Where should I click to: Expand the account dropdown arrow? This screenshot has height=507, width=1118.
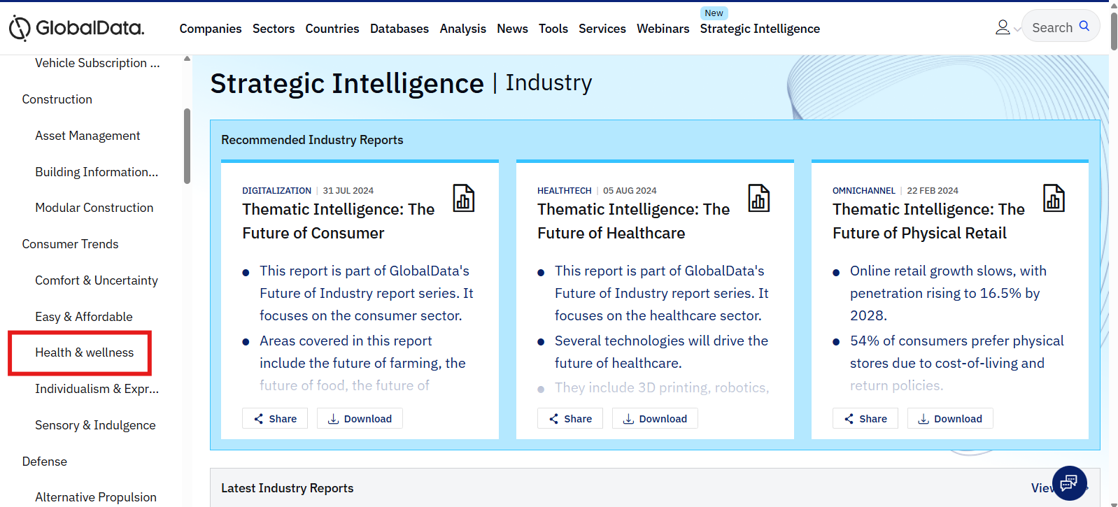[1017, 29]
